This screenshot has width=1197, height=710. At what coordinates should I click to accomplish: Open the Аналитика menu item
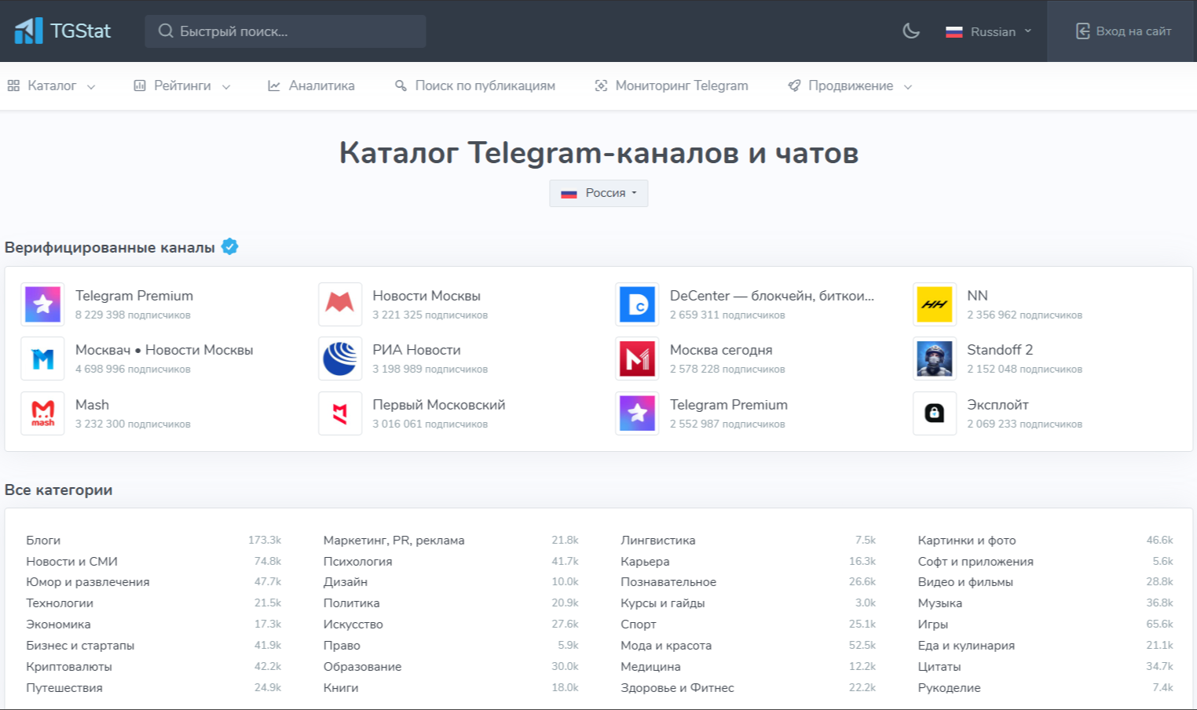311,86
